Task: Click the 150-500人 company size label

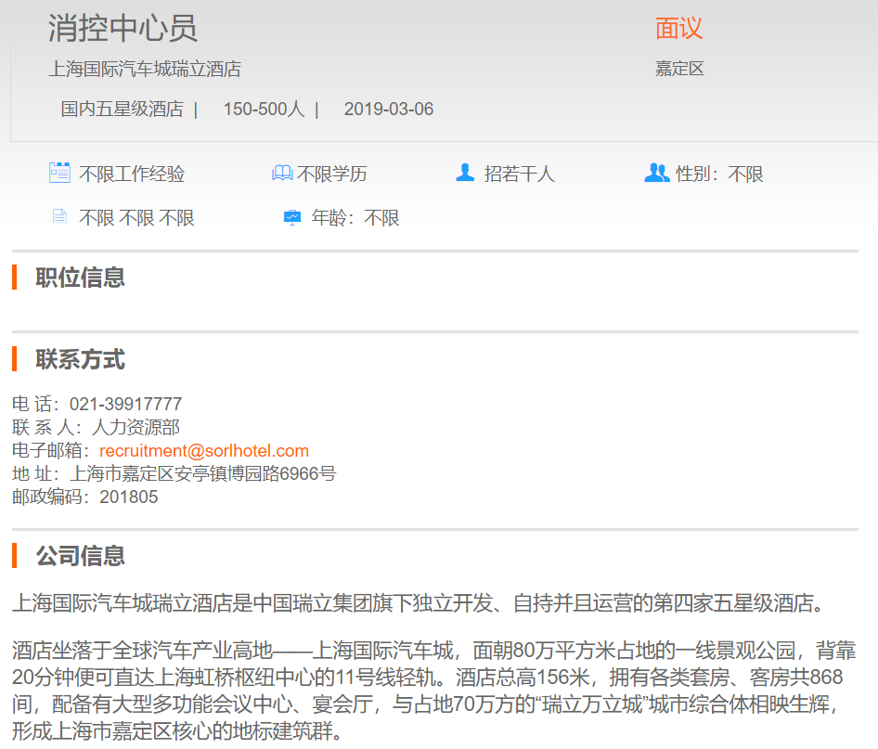Action: pyautogui.click(x=264, y=110)
